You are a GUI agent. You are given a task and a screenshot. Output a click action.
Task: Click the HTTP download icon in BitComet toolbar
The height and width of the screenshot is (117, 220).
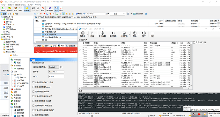[x=3, y=9]
